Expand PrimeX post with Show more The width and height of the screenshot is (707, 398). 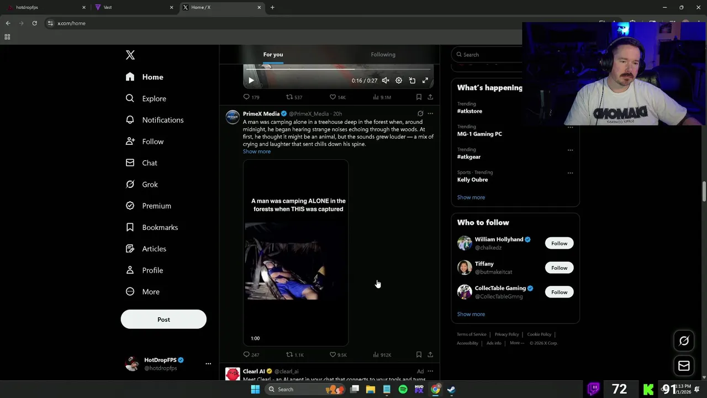tap(257, 151)
